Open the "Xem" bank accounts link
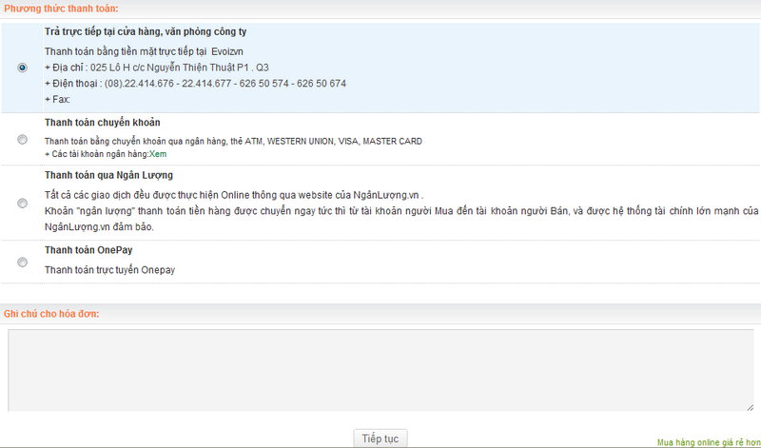This screenshot has height=448, width=761. tap(158, 154)
